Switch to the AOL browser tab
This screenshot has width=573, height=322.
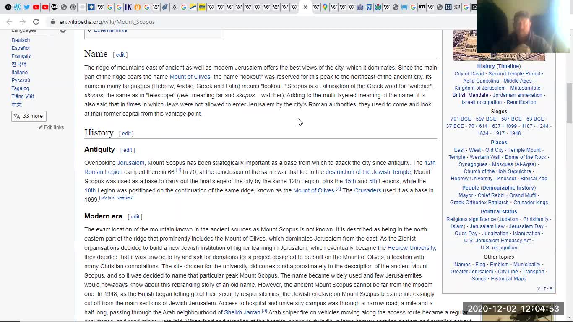tap(55, 7)
